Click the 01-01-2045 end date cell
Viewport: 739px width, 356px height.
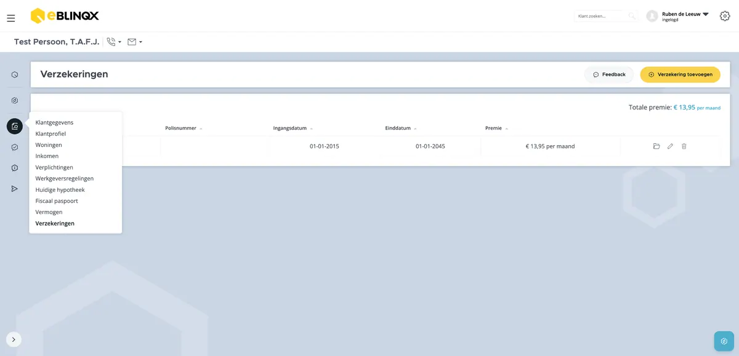(430, 146)
